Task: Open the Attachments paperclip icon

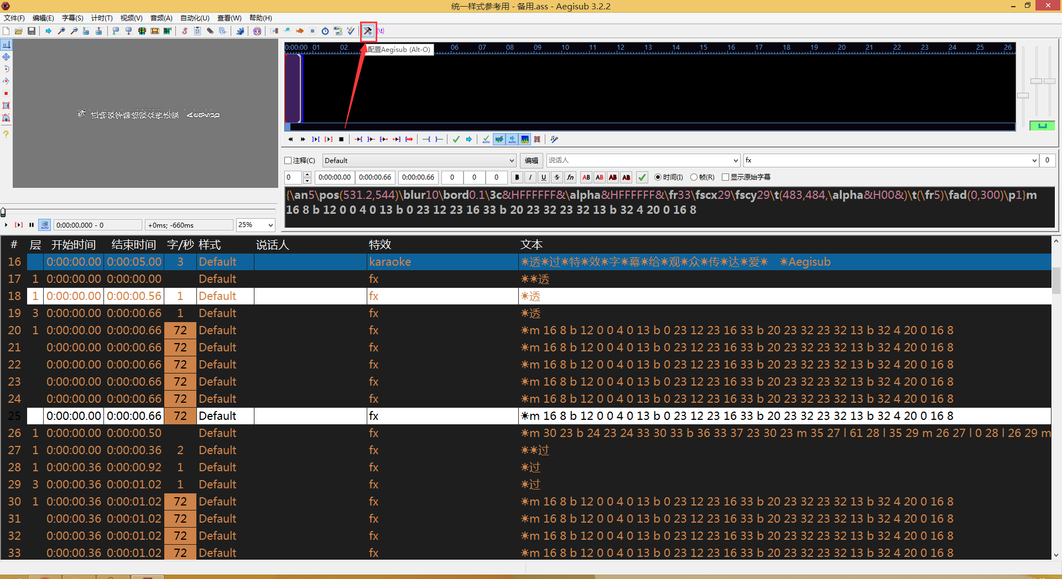Action: (210, 31)
